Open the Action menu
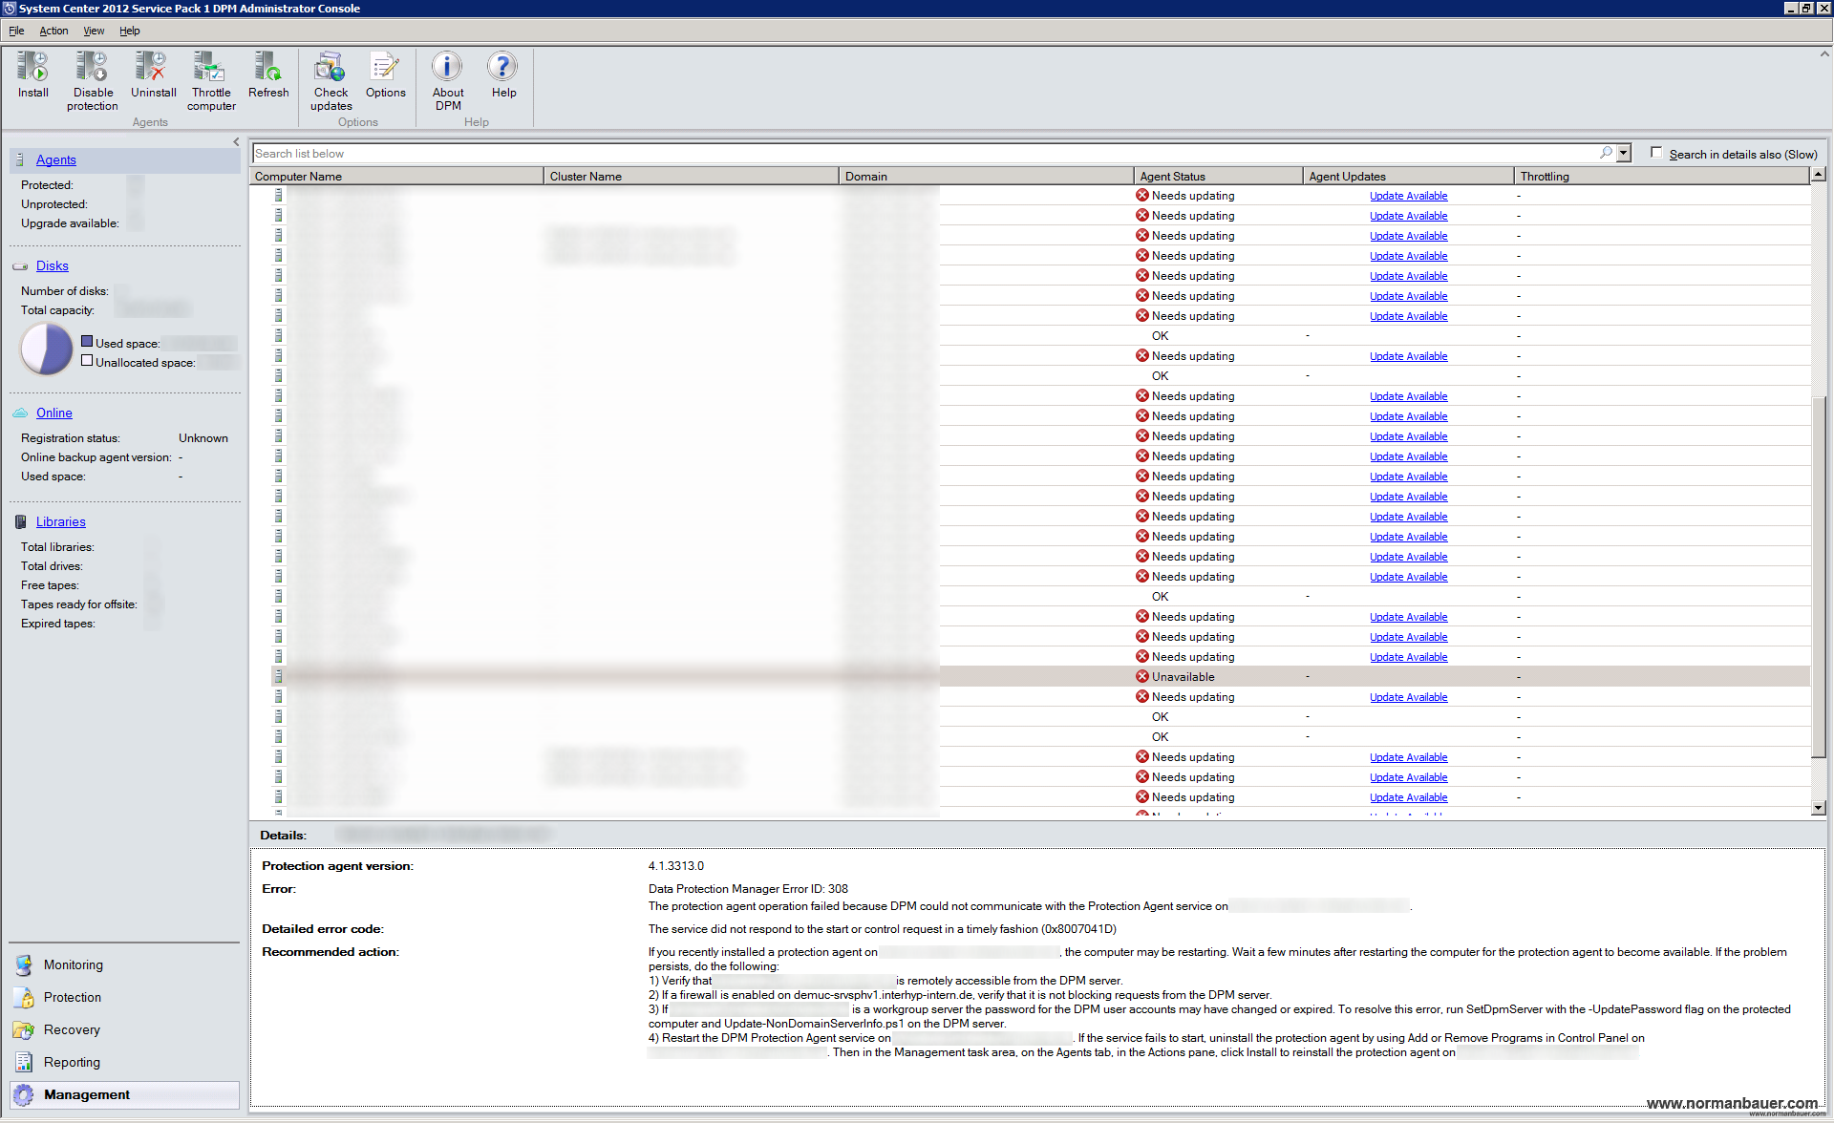The image size is (1834, 1123). [53, 31]
